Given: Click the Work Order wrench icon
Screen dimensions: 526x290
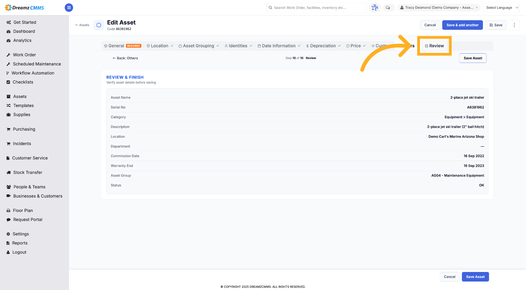Looking at the screenshot, I should point(8,55).
